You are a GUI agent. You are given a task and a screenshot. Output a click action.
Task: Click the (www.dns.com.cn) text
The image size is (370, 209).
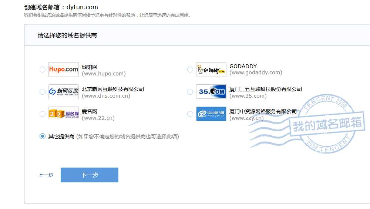(106, 96)
